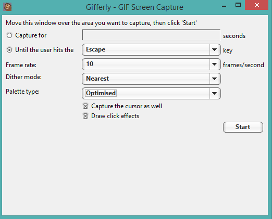Close the Gifferly window
The image size is (272, 219).
257,5
